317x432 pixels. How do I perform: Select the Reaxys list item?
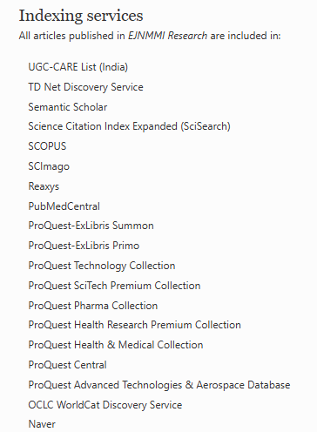coord(44,186)
